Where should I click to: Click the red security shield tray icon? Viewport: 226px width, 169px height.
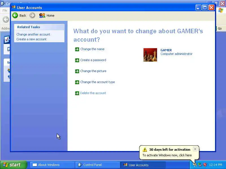click(205, 165)
